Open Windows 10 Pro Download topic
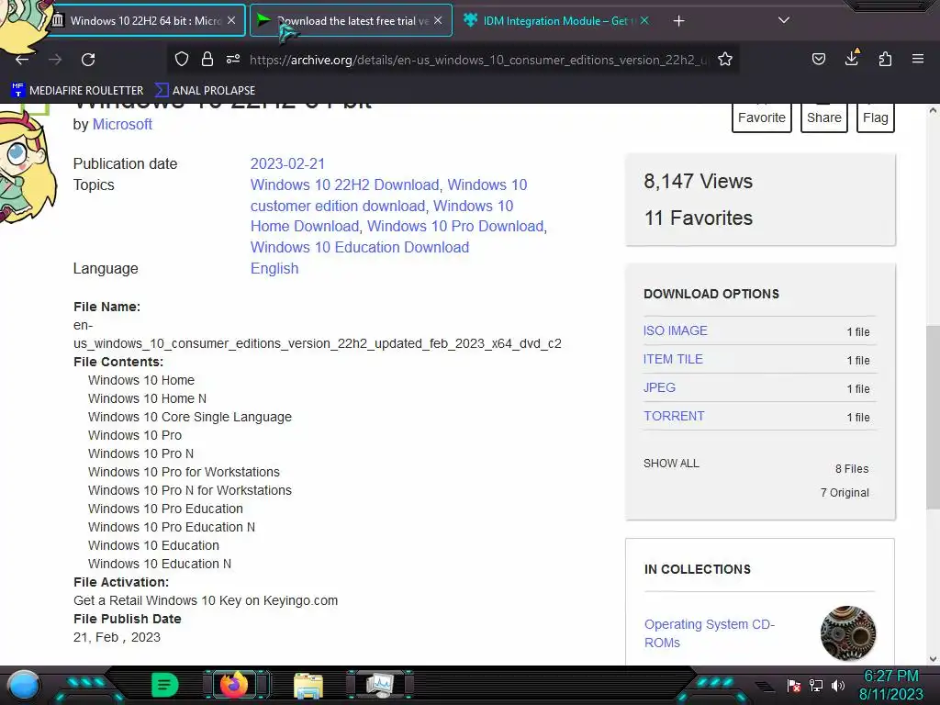This screenshot has height=705, width=940. point(455,226)
